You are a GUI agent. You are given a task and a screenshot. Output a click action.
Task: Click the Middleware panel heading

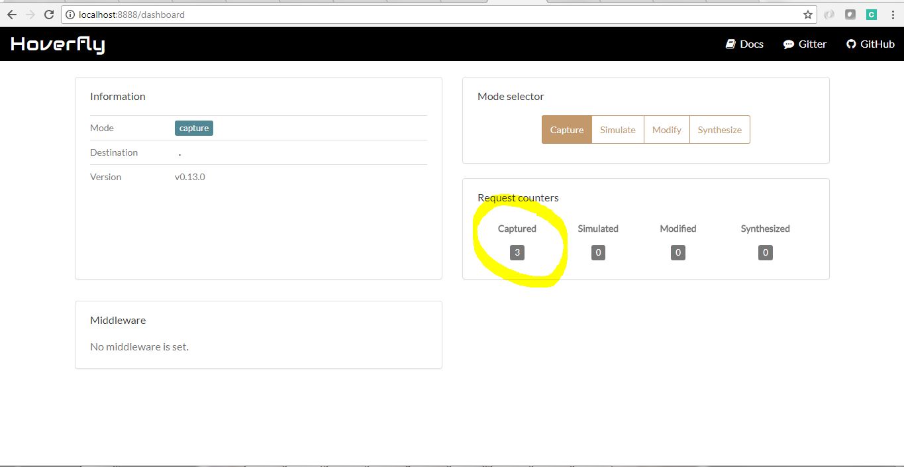click(x=118, y=320)
